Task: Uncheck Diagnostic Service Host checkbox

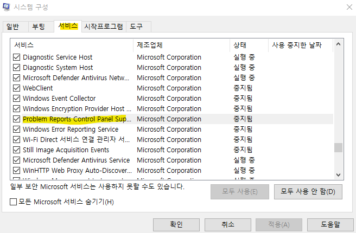Action: [x=17, y=57]
